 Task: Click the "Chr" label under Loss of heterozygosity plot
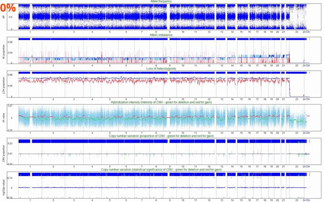click(308, 99)
